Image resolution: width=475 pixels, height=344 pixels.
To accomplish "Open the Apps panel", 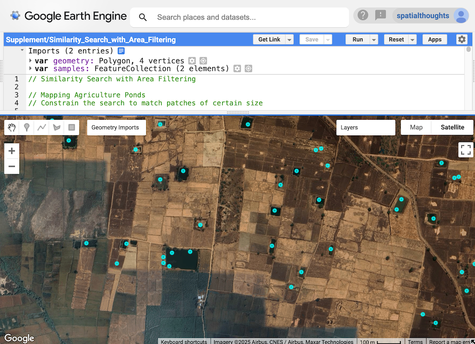I will 435,40.
